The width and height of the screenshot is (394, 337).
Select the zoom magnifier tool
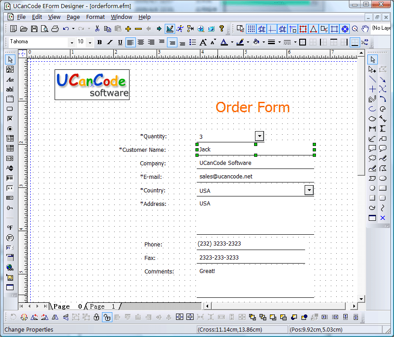[355, 29]
